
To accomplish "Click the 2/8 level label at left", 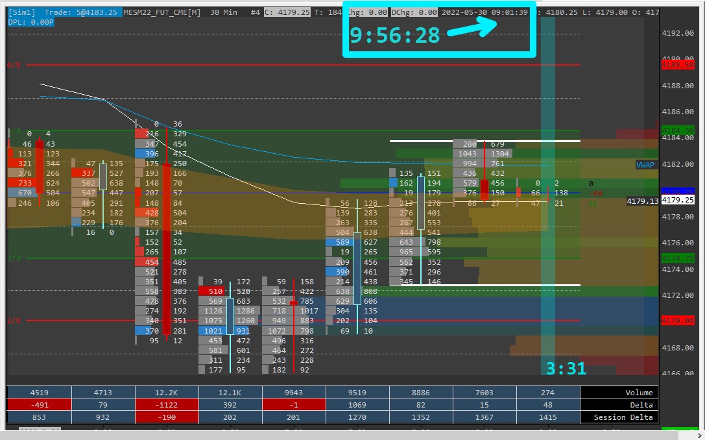I will coord(14,321).
